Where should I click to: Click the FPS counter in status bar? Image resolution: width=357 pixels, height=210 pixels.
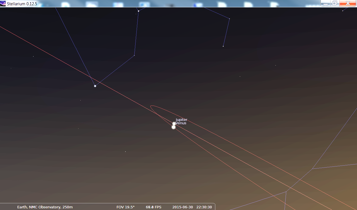(x=154, y=207)
